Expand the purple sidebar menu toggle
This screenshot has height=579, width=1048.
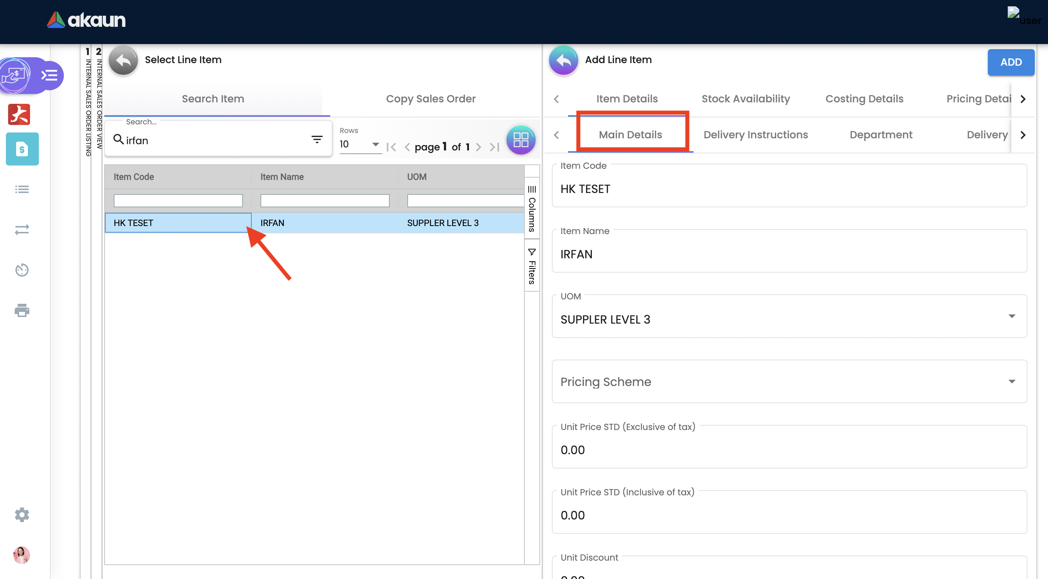50,75
